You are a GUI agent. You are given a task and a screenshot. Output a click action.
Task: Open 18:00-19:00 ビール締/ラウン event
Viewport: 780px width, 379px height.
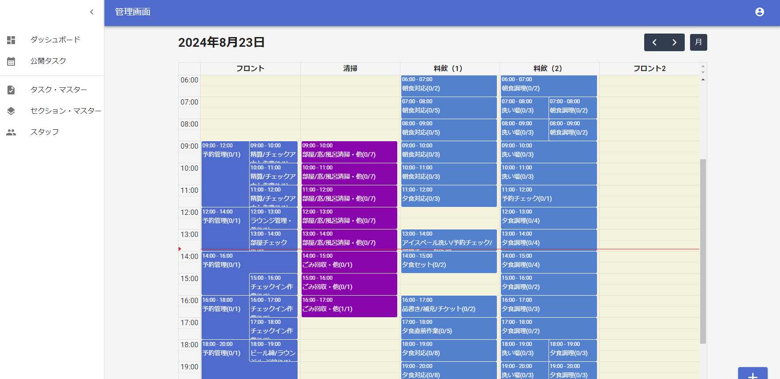[x=273, y=351]
